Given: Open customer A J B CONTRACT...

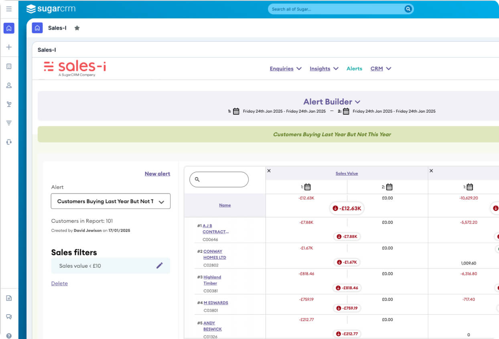Looking at the screenshot, I should pyautogui.click(x=215, y=229).
